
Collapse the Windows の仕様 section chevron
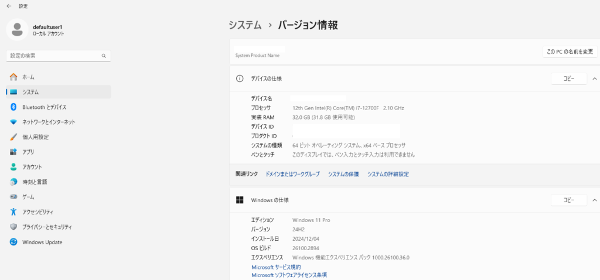pos(594,200)
